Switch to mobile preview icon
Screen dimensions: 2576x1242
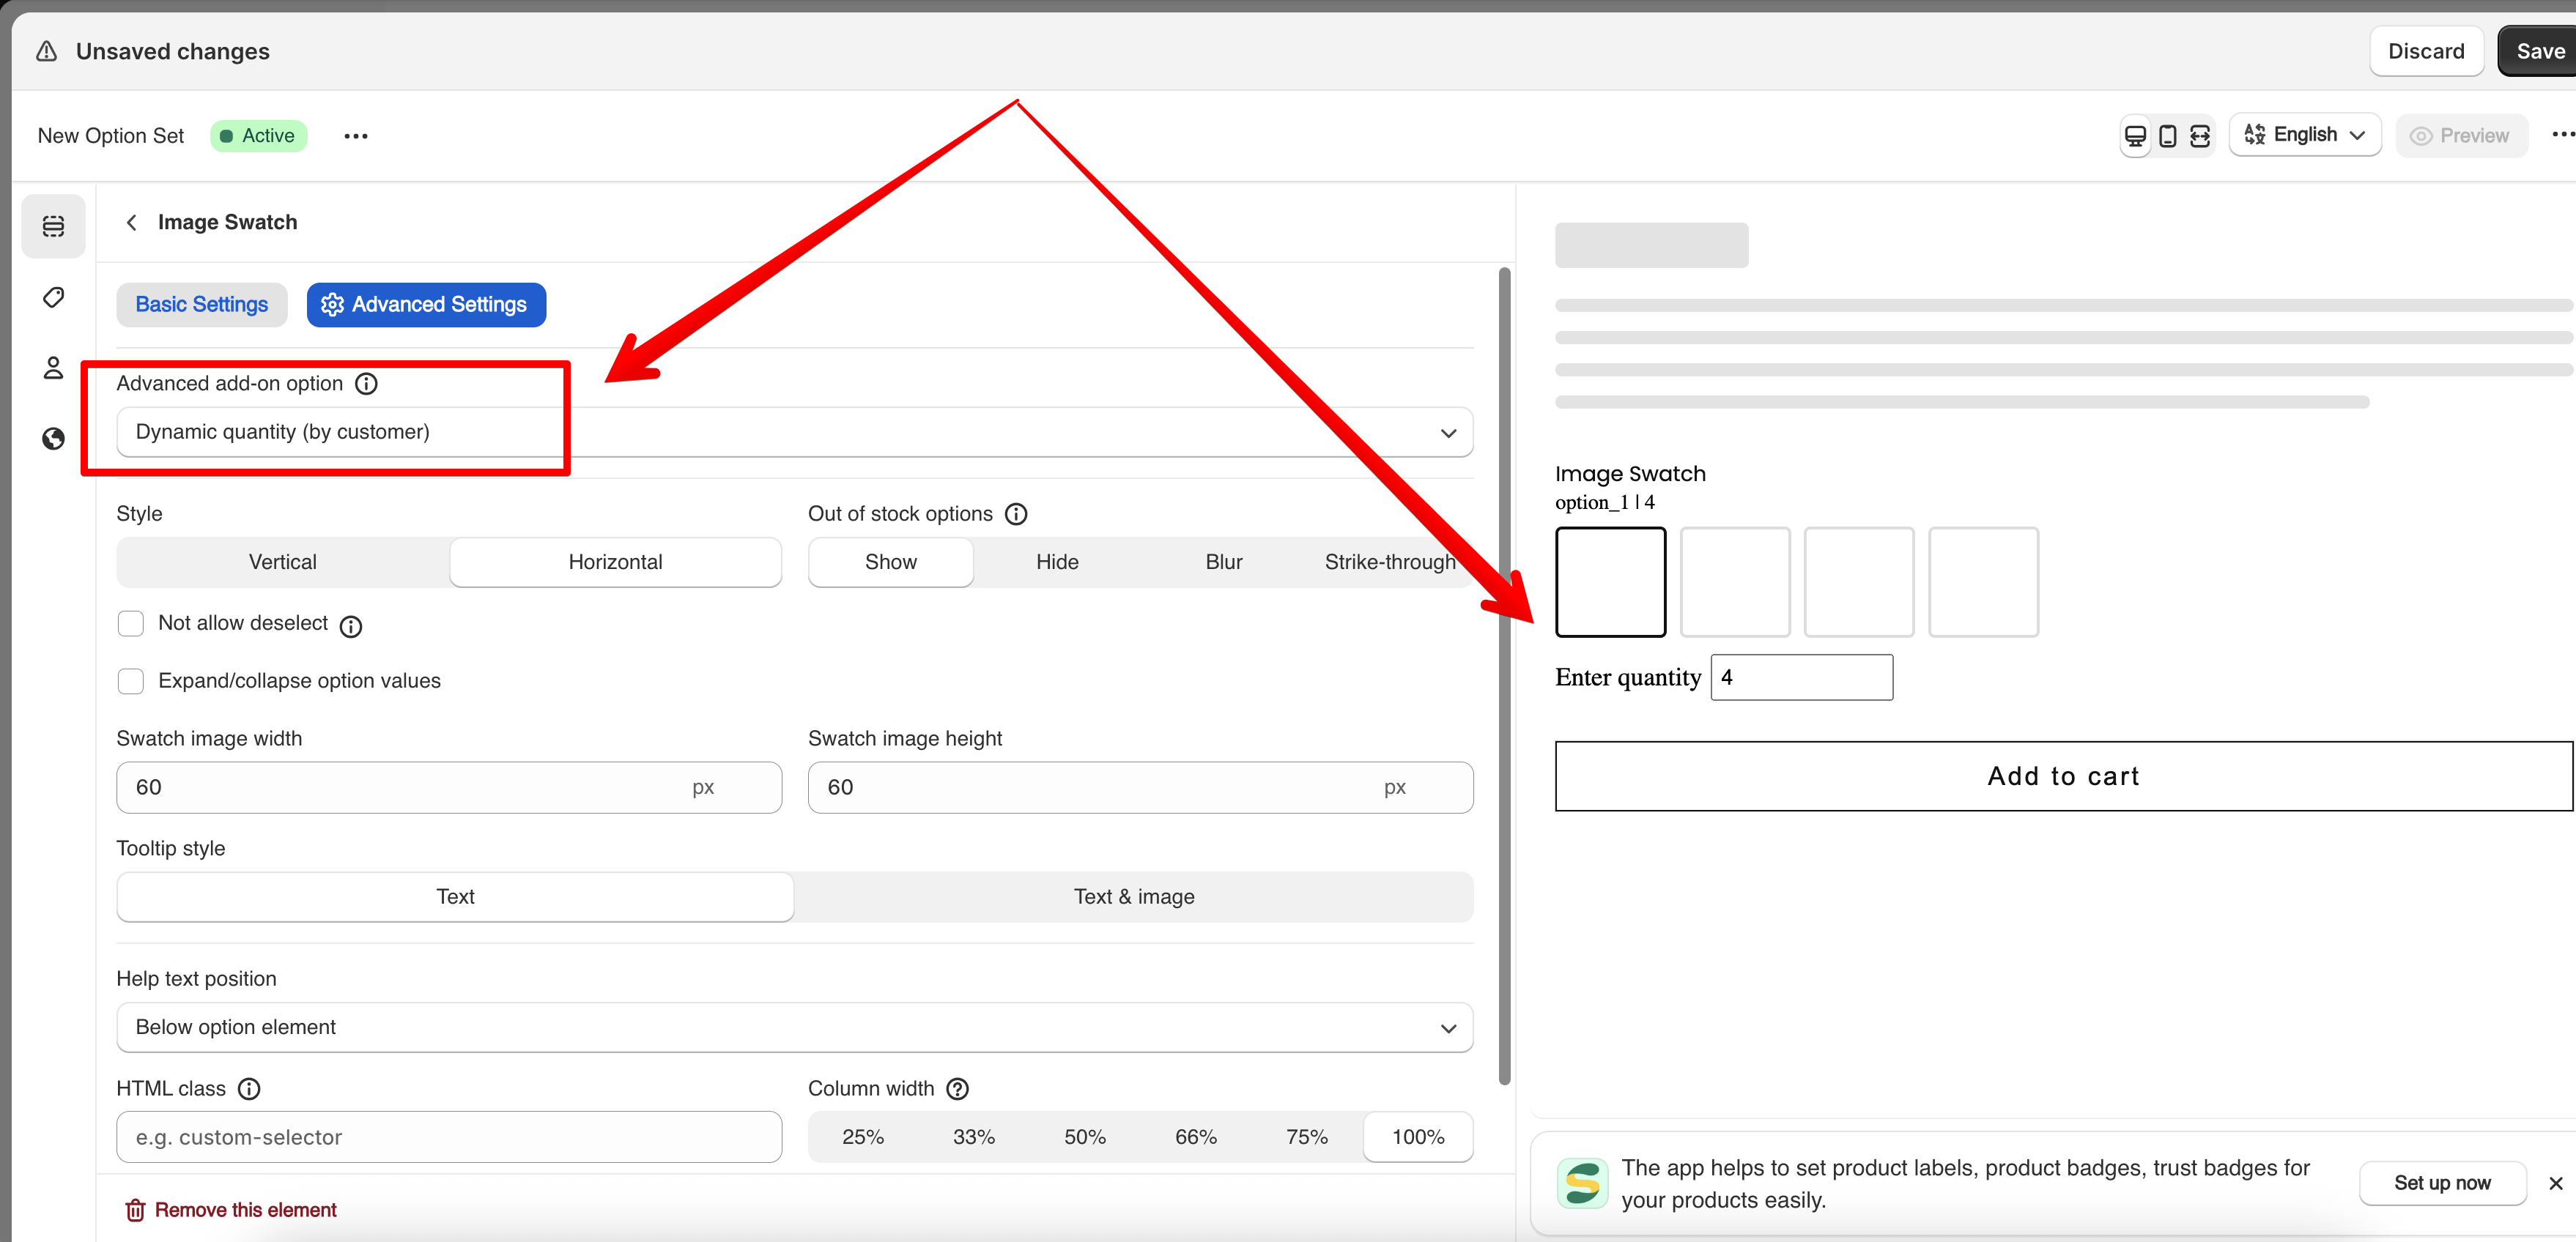(2167, 136)
